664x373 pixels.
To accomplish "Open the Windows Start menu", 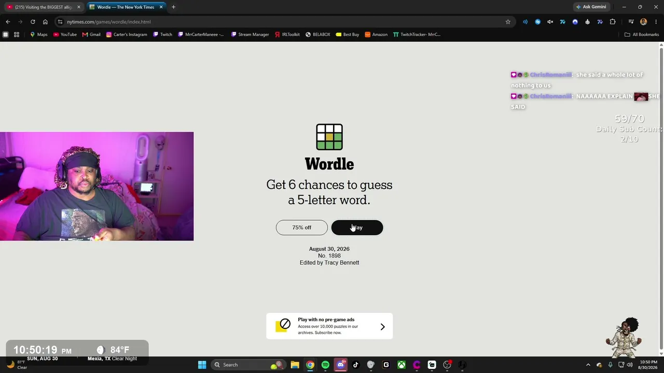I will click(x=202, y=365).
